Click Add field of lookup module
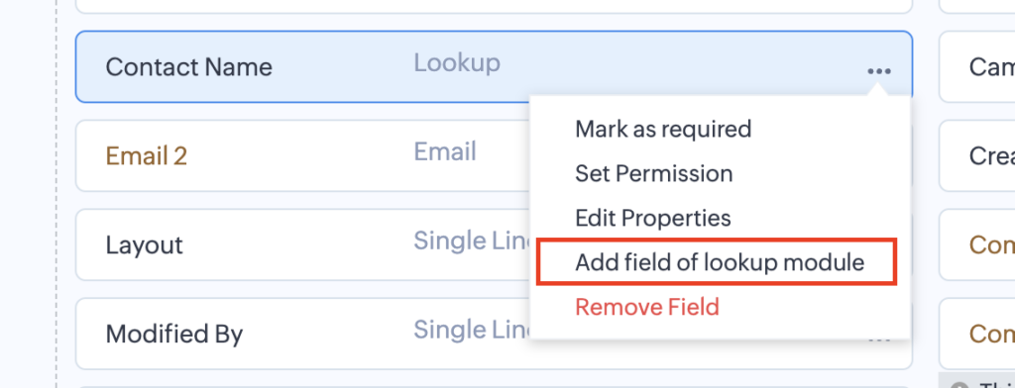The image size is (1015, 388). 720,262
